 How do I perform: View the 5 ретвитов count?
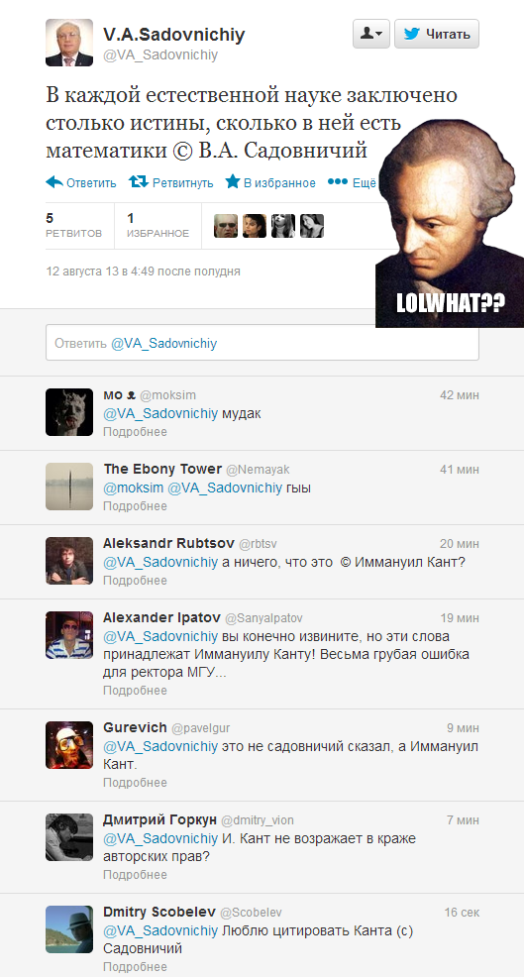(x=73, y=226)
